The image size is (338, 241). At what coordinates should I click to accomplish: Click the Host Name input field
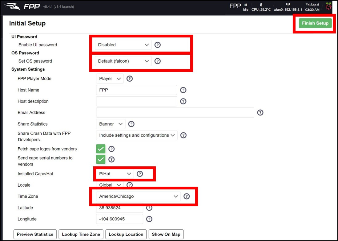(x=137, y=90)
